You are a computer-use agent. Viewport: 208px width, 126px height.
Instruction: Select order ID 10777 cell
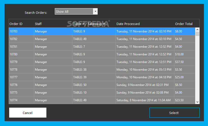click(x=21, y=77)
